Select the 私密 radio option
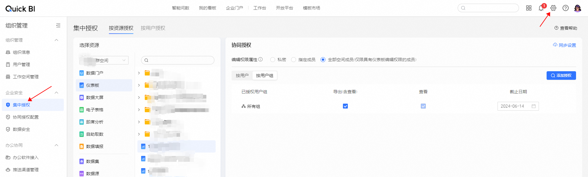The height and width of the screenshot is (177, 588). [x=273, y=60]
